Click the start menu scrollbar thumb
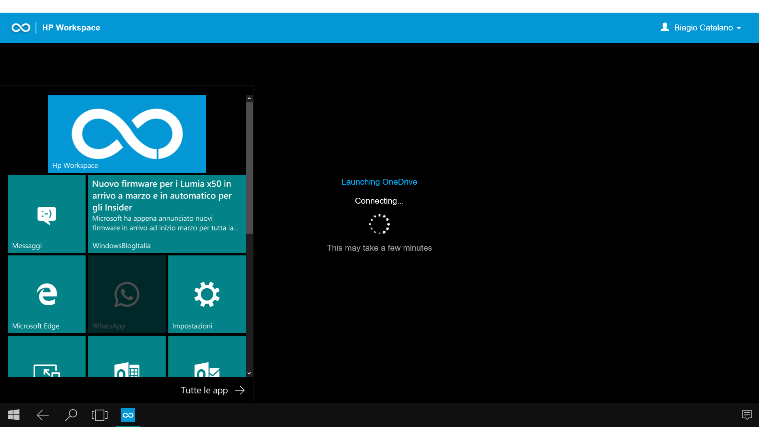Viewport: 759px width, 427px height. [249, 168]
